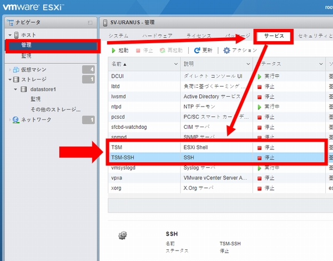This screenshot has height=261, width=333.
Task: Switch to the パッケージ tab
Action: coord(238,36)
